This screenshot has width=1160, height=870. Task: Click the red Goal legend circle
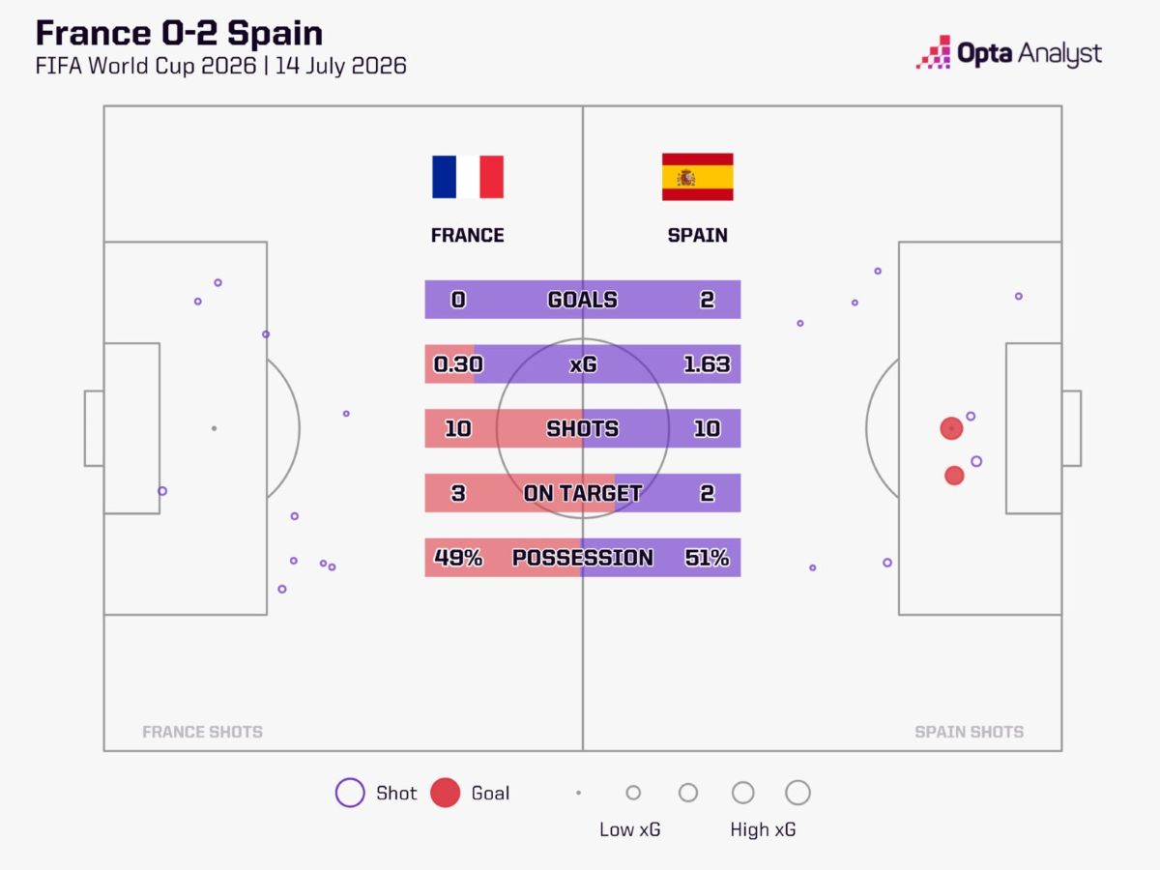(x=445, y=793)
